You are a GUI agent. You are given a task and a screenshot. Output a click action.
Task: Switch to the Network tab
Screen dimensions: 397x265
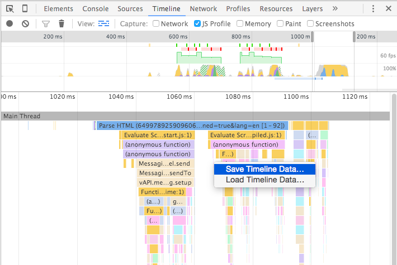tap(203, 9)
